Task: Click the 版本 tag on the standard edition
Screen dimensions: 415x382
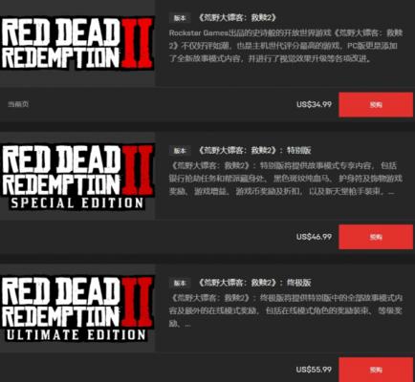Action: pyautogui.click(x=180, y=18)
